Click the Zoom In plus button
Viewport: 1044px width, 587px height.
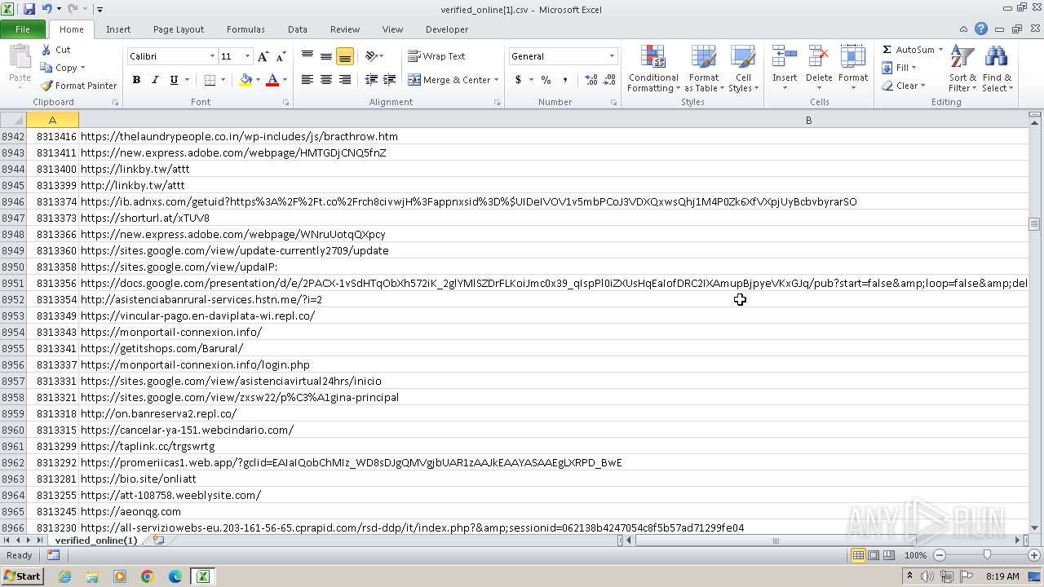point(1034,555)
